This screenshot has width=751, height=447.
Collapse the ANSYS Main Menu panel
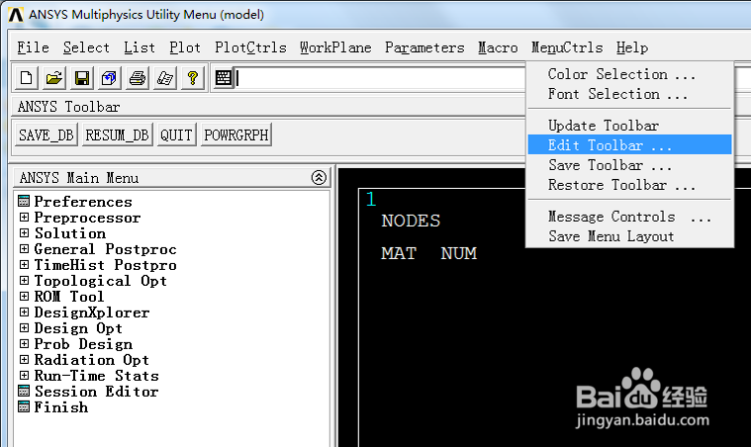[x=319, y=178]
